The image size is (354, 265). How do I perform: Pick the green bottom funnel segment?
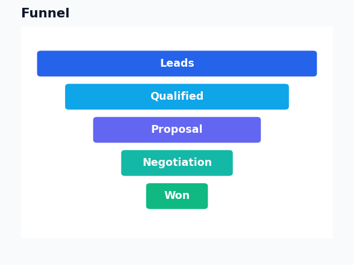177,196
